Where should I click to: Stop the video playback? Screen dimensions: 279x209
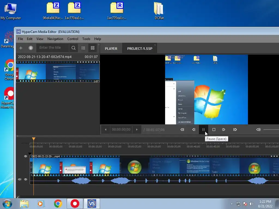tap(214, 130)
